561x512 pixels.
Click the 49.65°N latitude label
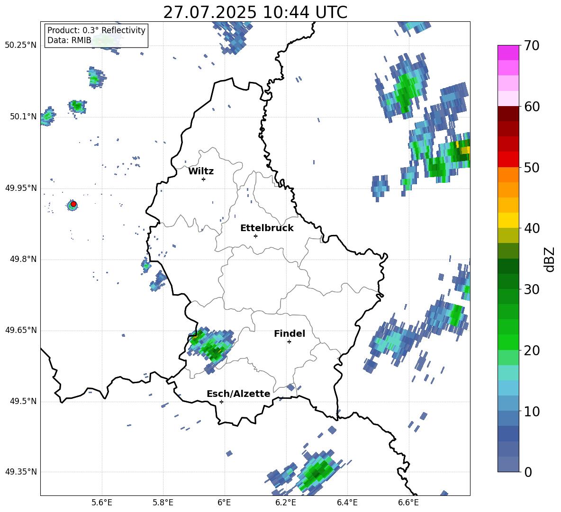click(x=21, y=330)
